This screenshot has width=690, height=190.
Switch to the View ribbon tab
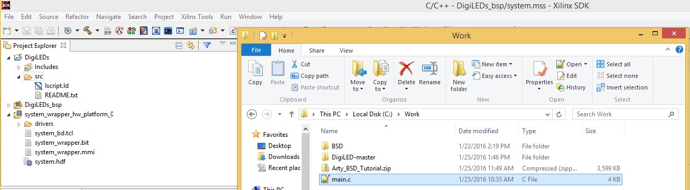coord(346,51)
